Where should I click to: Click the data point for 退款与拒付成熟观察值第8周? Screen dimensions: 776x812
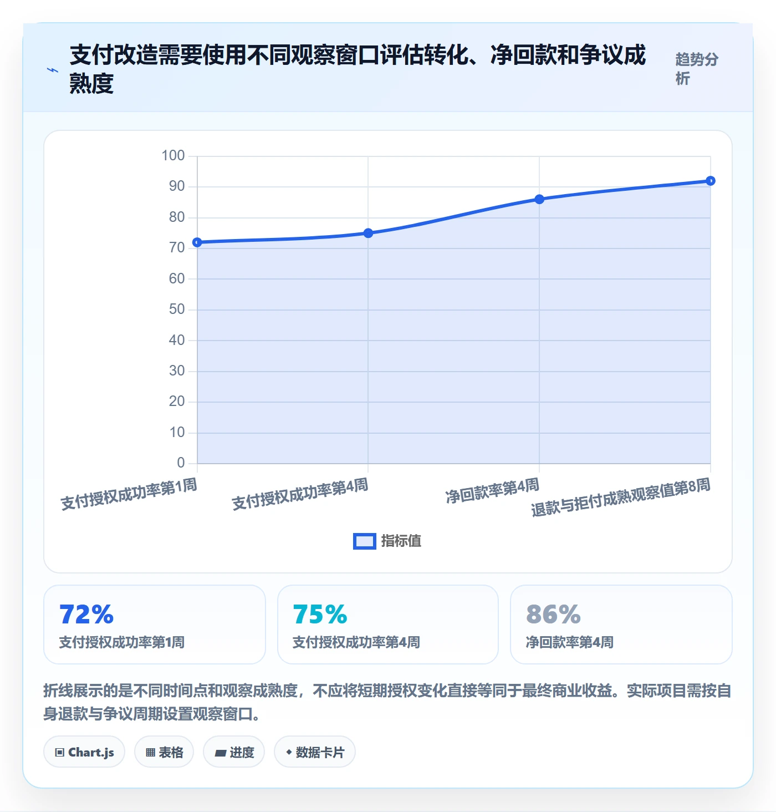pyautogui.click(x=711, y=181)
